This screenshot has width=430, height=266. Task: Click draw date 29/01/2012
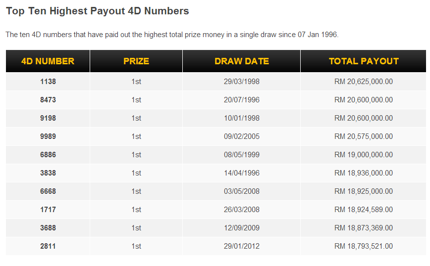[x=242, y=246]
